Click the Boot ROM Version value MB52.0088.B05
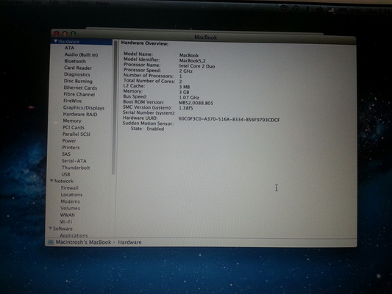 [196, 103]
